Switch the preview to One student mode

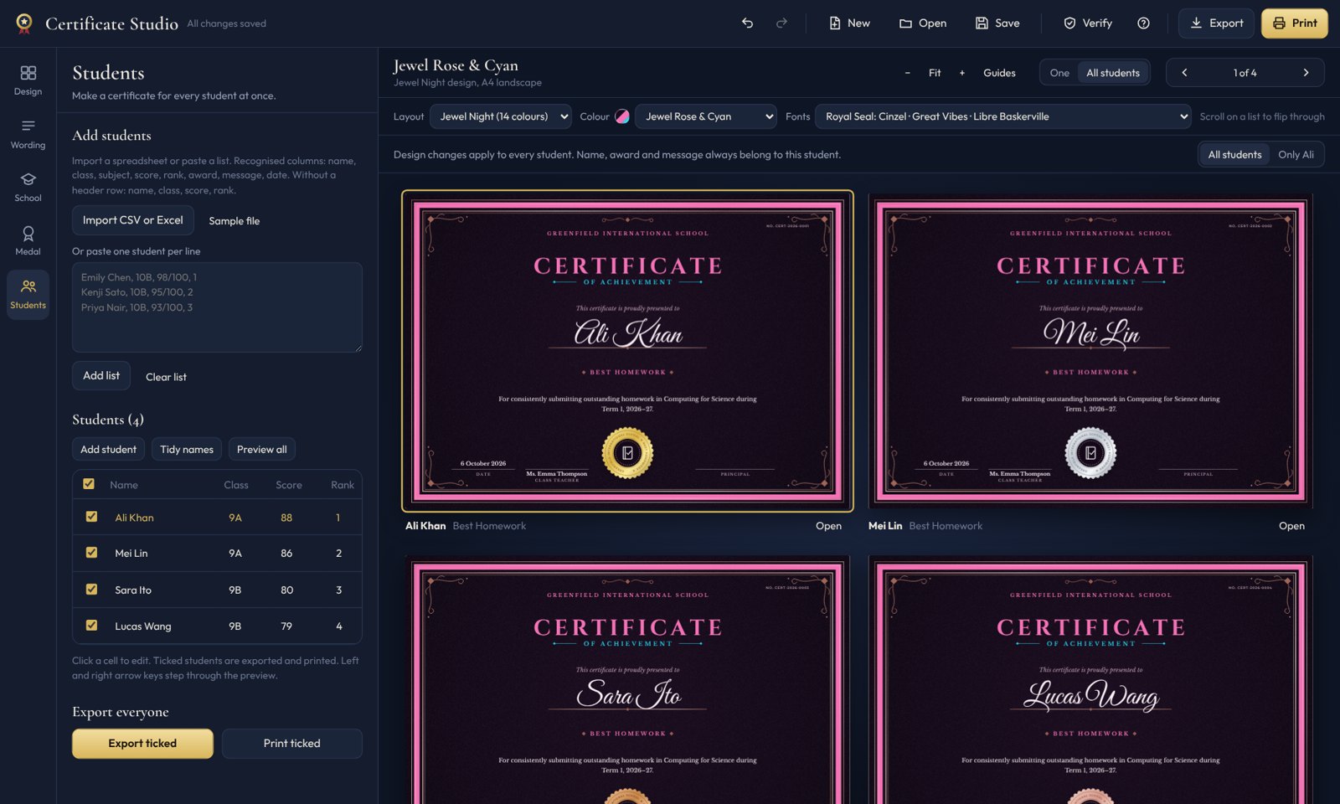1059,73
